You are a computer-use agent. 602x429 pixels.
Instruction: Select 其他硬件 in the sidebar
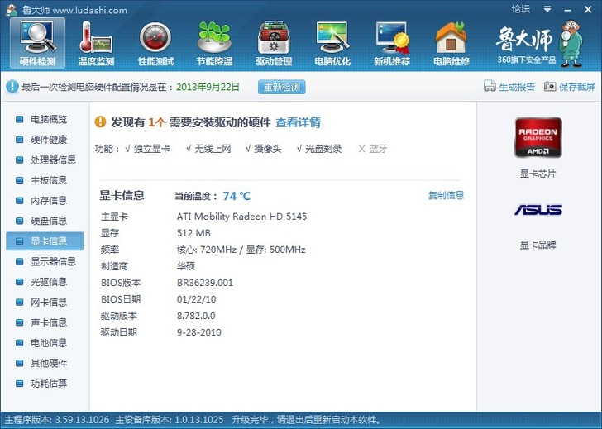coord(49,364)
